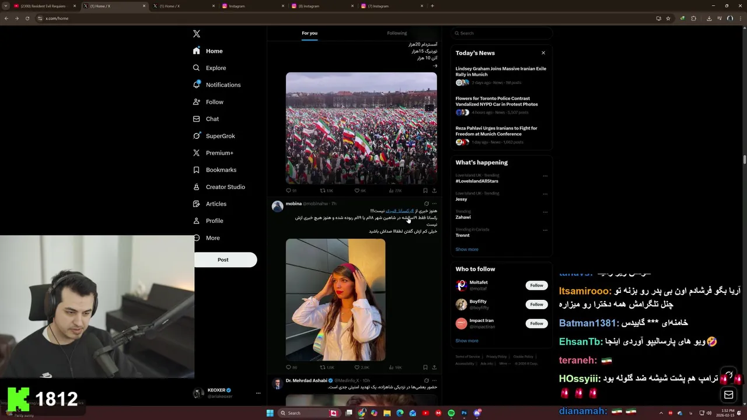This screenshot has height=420, width=747.
Task: Open the Profile icon
Action: click(x=197, y=220)
